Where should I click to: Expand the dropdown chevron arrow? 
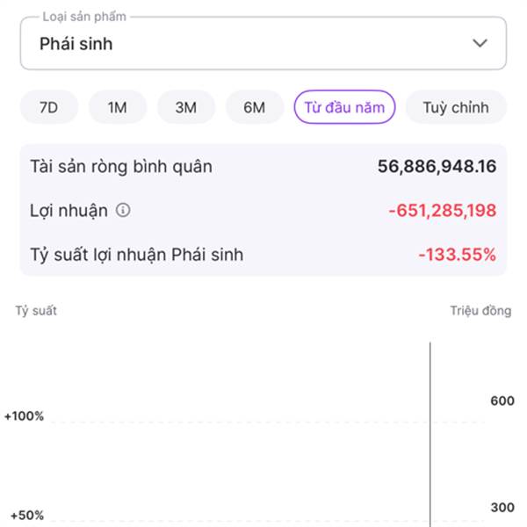click(x=480, y=43)
